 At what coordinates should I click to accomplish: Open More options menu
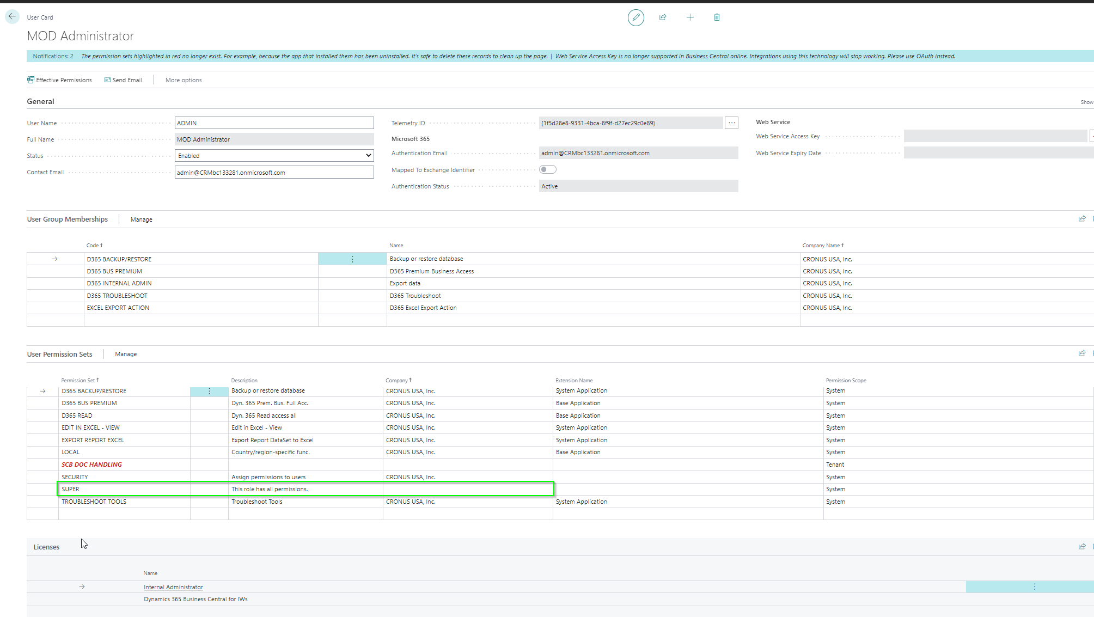(x=184, y=80)
